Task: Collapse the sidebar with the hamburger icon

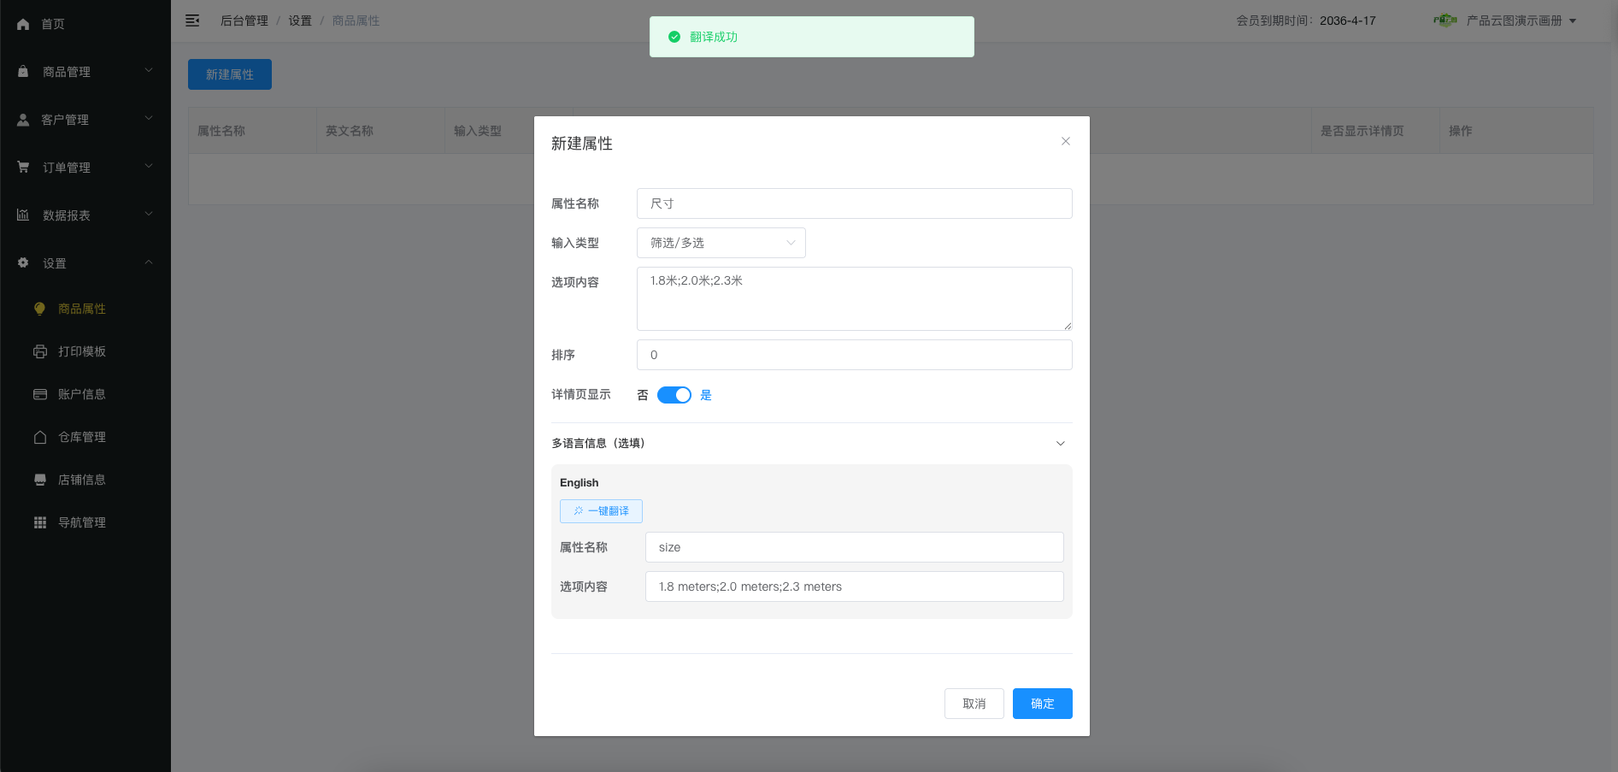Action: [x=192, y=21]
